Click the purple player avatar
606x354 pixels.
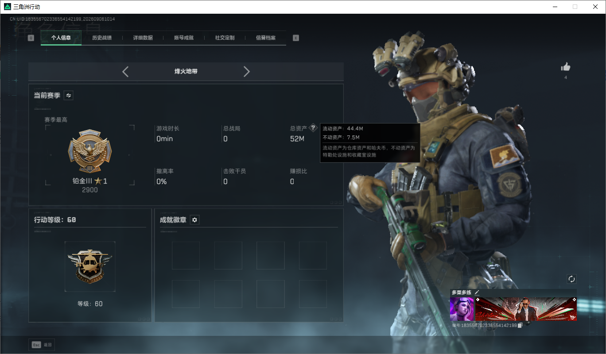pyautogui.click(x=462, y=309)
